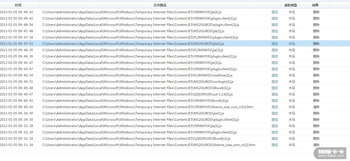Click 定位 in highlighted 09:47:03 row
The width and height of the screenshot is (350, 161).
click(x=275, y=44)
